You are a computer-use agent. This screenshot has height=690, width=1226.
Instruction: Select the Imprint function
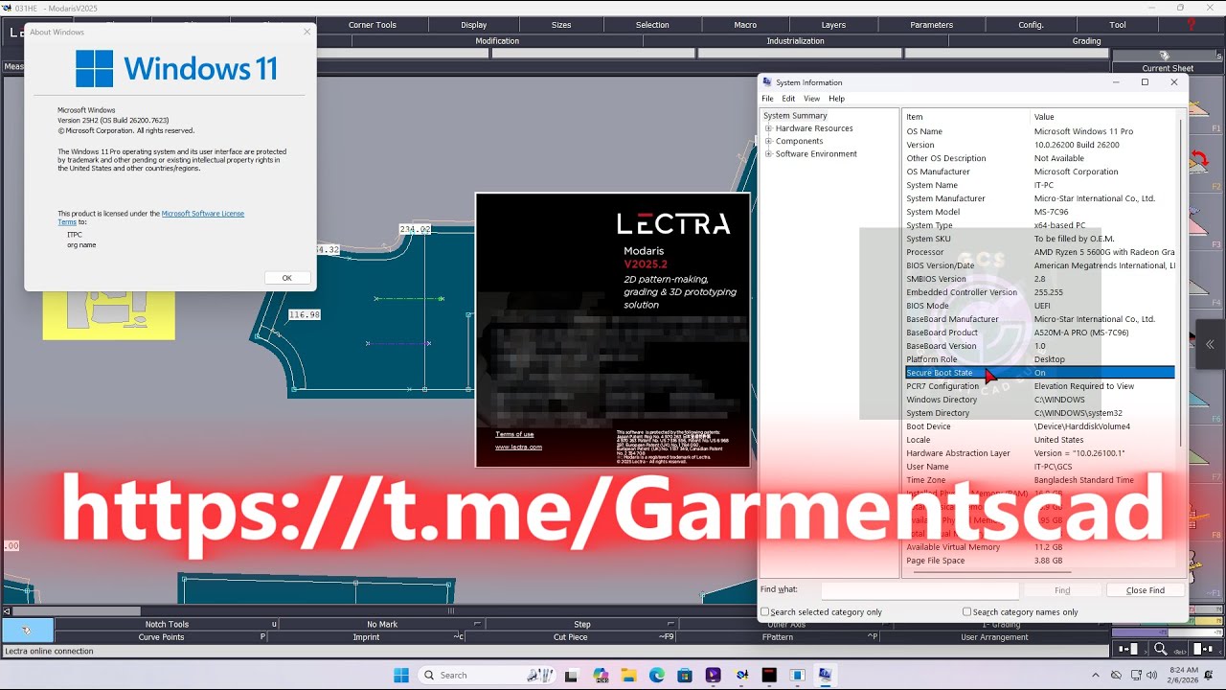[x=366, y=637]
